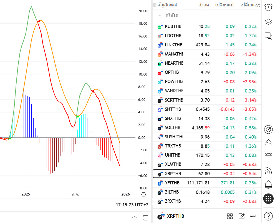
Task: Open the economic calendar icon
Action: pos(268,156)
